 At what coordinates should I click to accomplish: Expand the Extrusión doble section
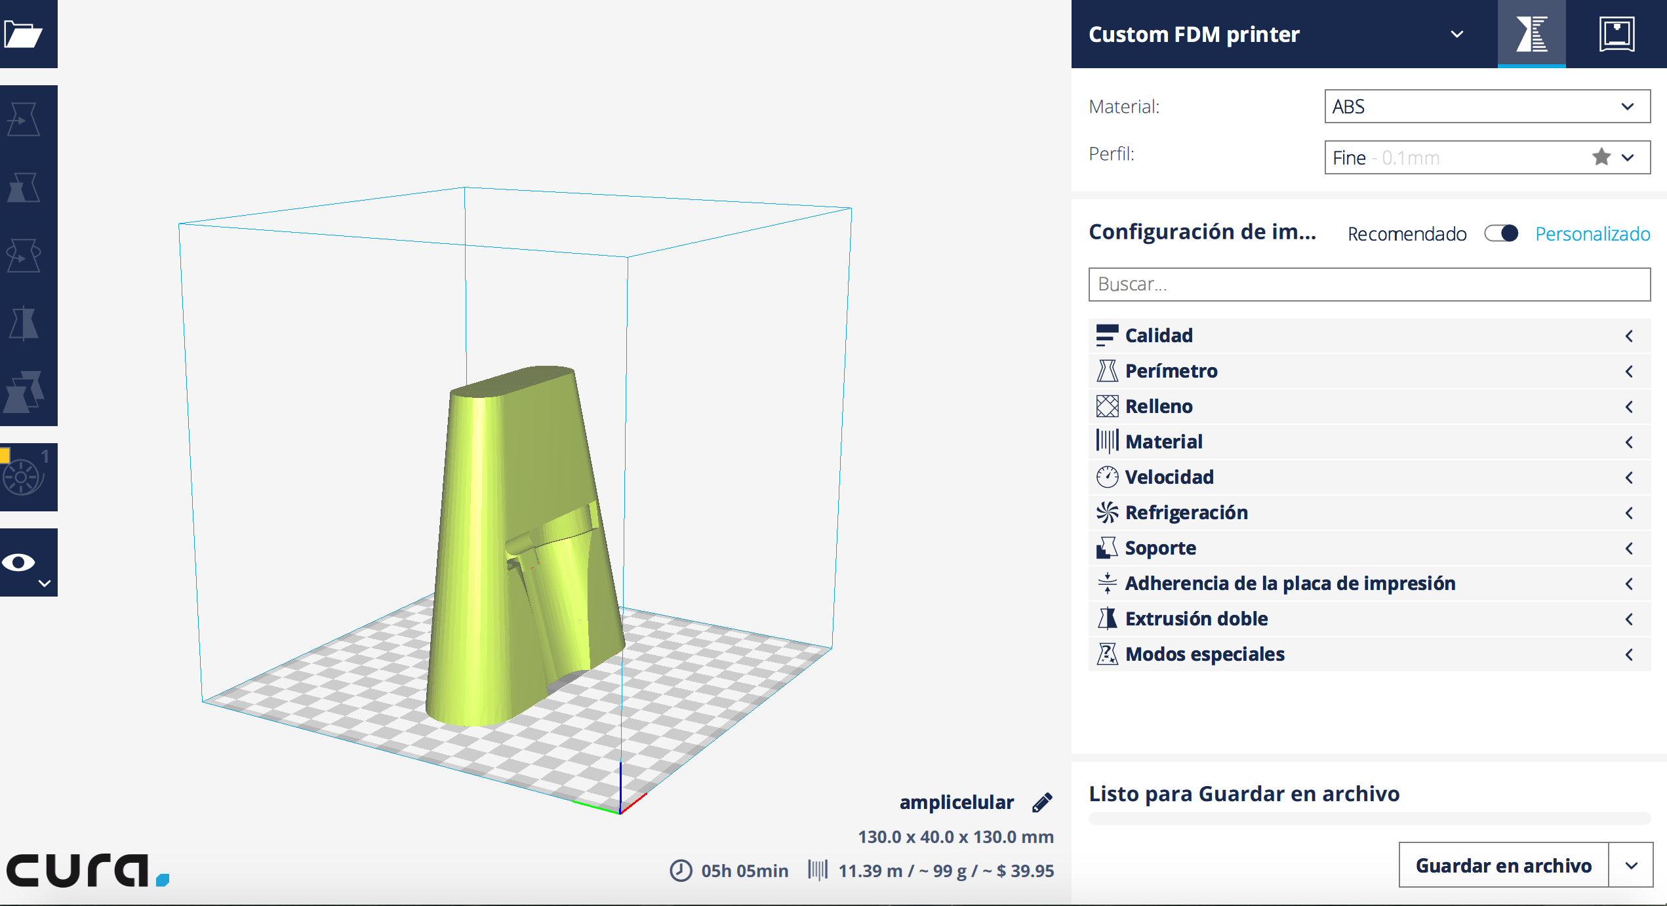pos(1369,619)
